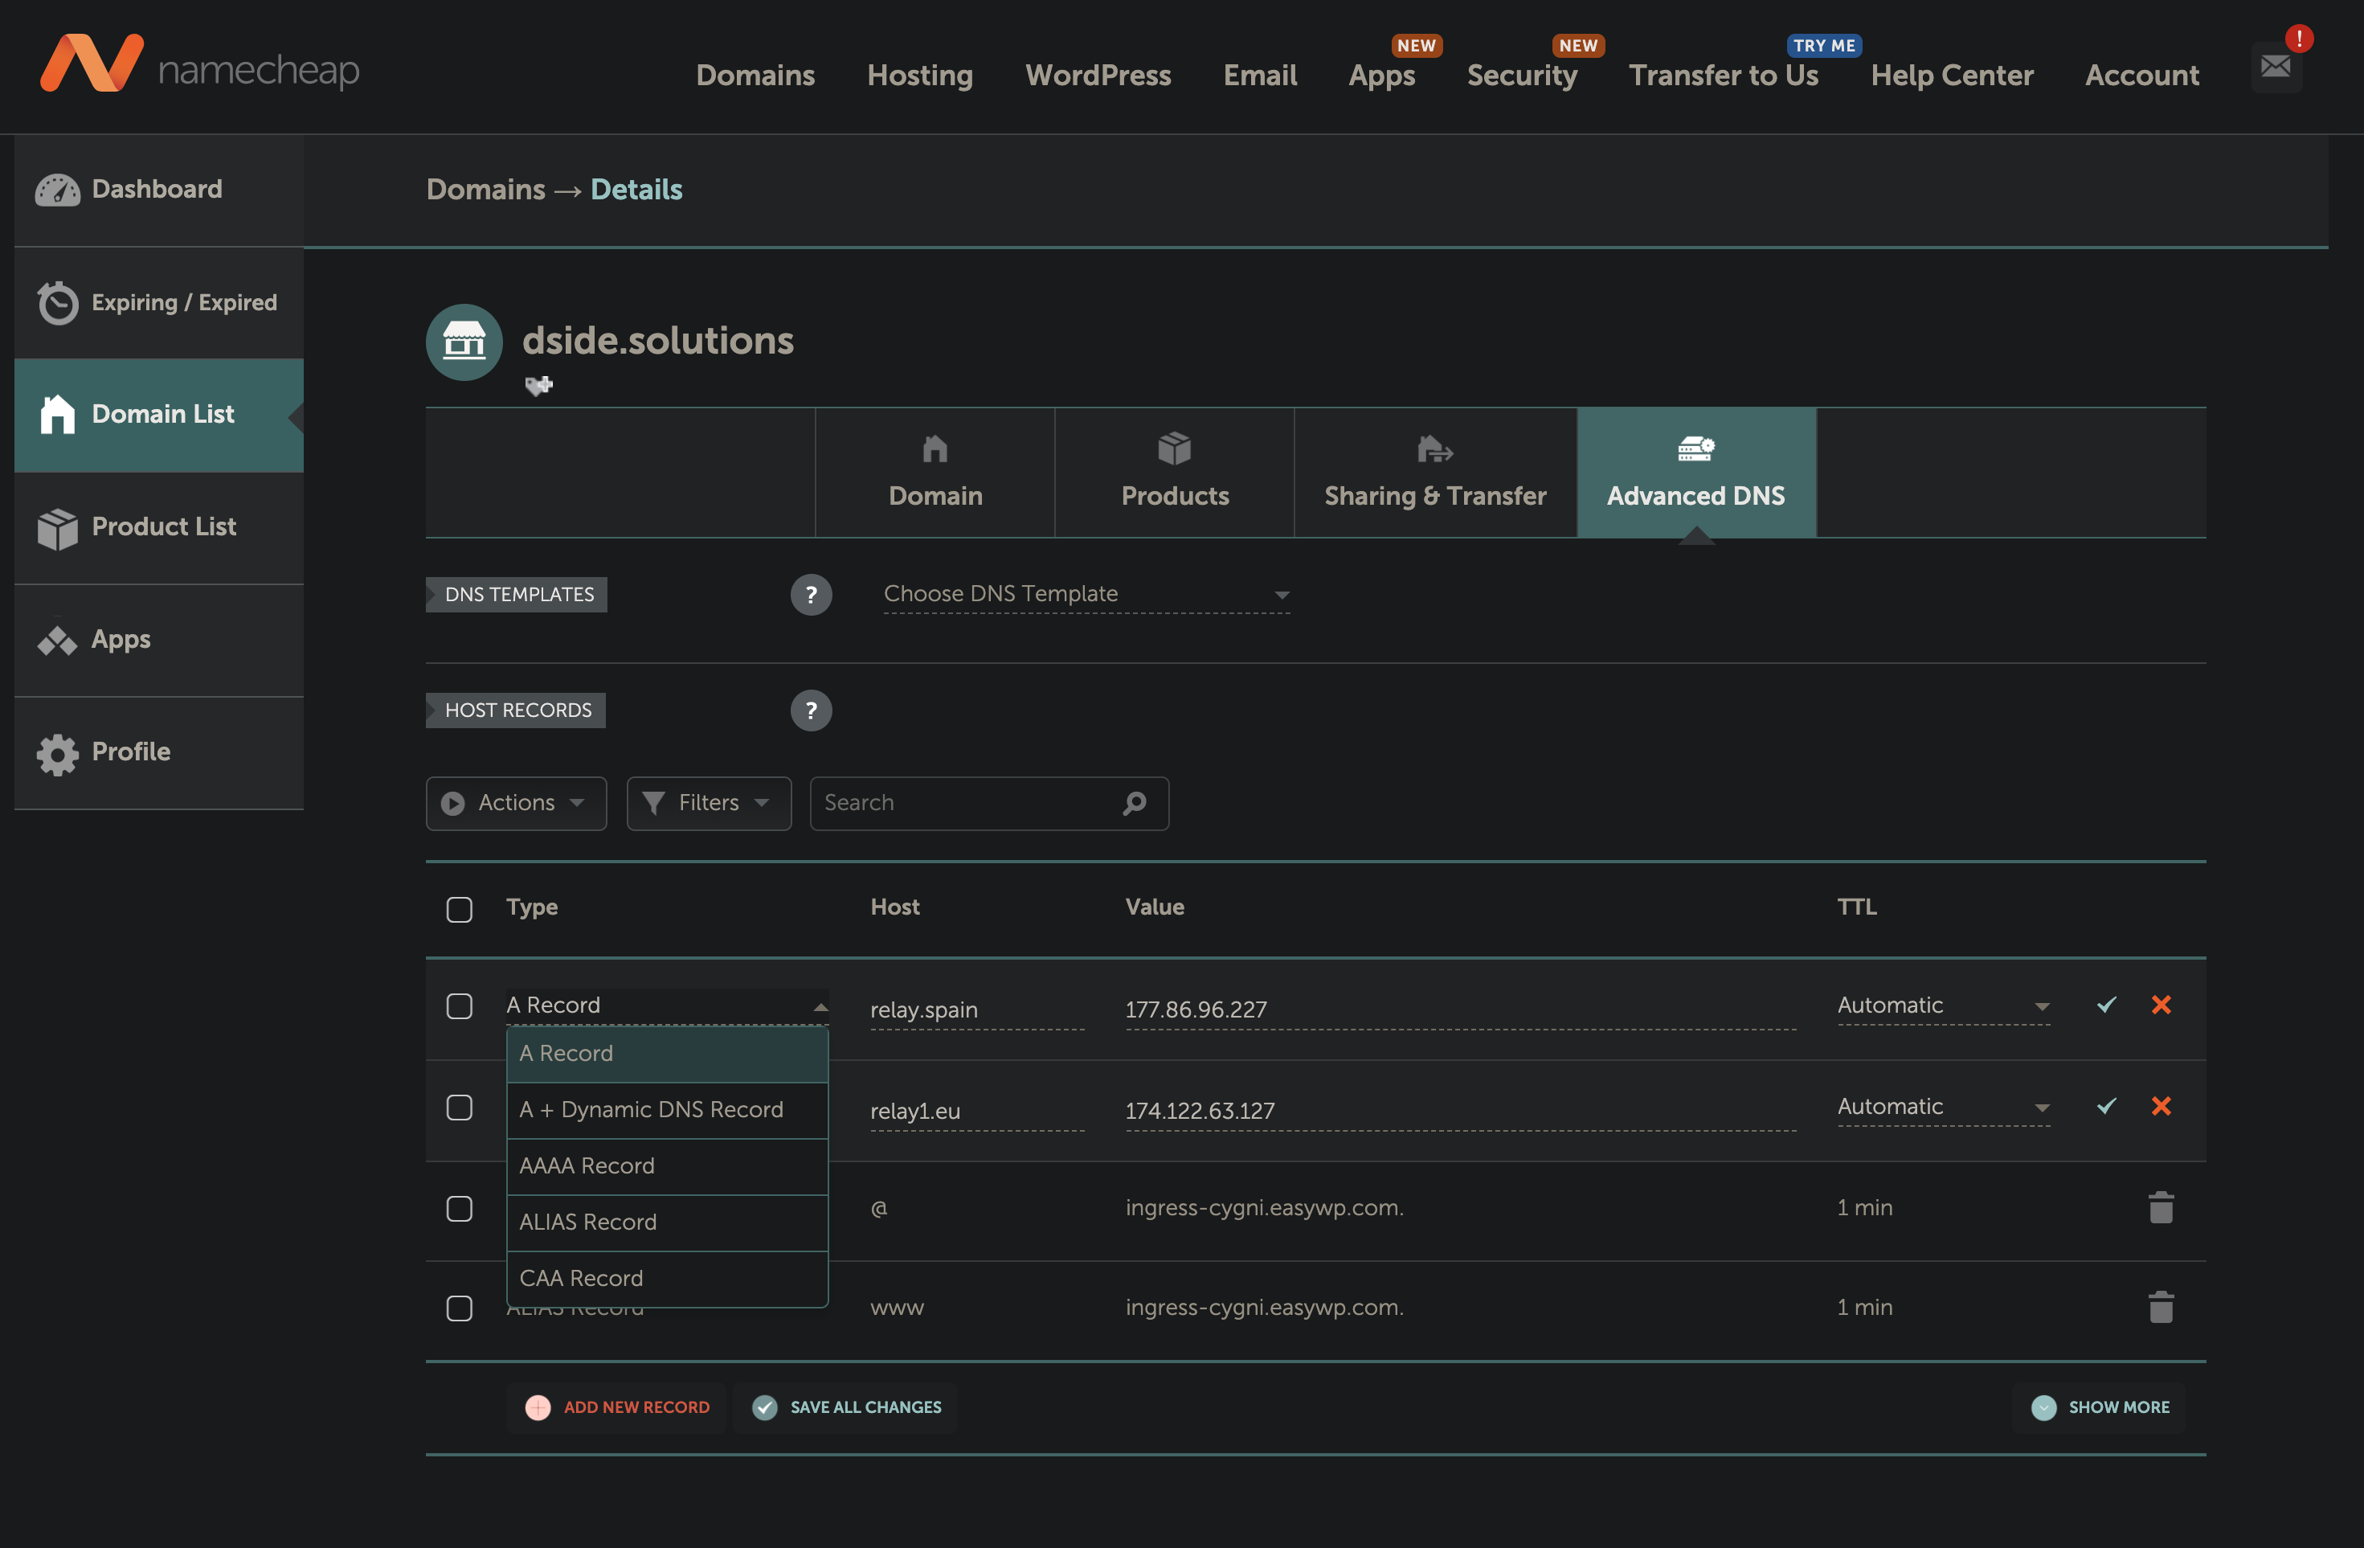2364x1548 pixels.
Task: Cancel the relay.spain record with red X
Action: (2161, 1005)
